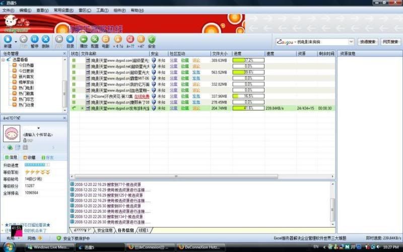
Task: Open the 收藏 tab in user panel
Action: click(29, 157)
